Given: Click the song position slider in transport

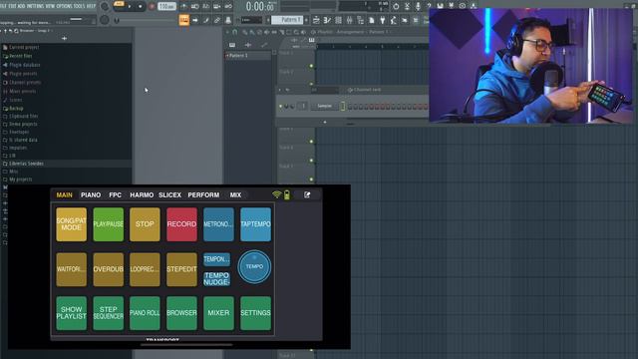Looking at the screenshot, I should click(x=148, y=20).
